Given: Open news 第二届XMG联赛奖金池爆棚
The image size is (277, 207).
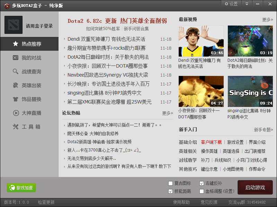Looking at the screenshot, I should [109, 102].
